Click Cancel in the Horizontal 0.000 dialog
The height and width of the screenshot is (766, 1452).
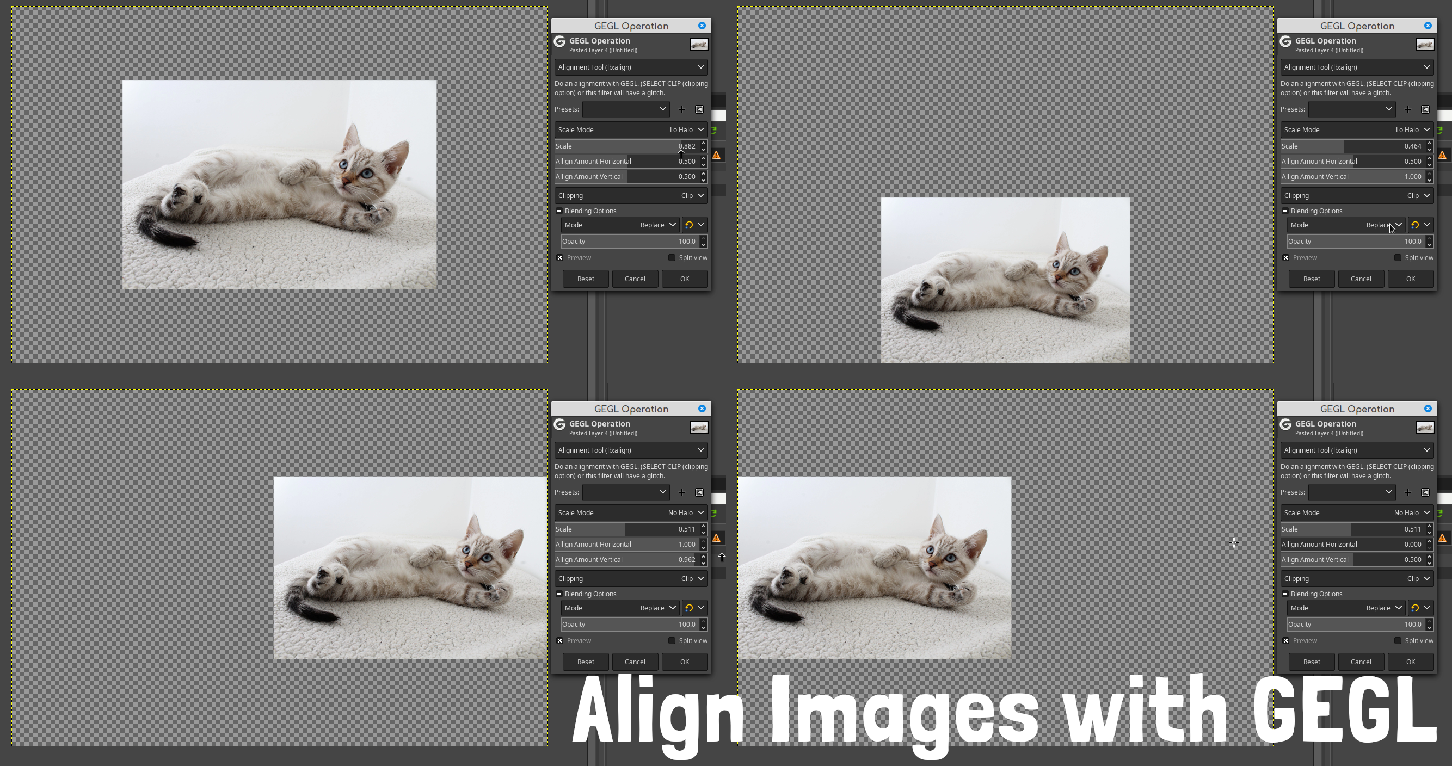[x=1361, y=662]
